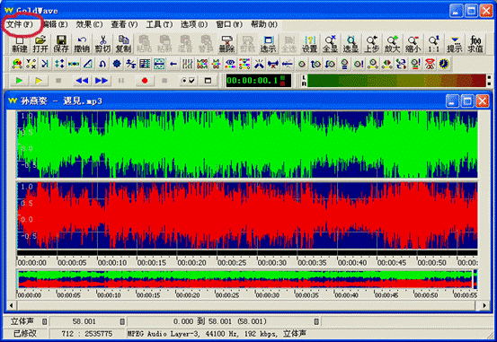Click the 全显 (View all) zoom icon
Viewport: 497px width, 342px height.
click(x=330, y=44)
